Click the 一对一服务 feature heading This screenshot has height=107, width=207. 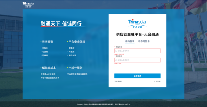(75, 68)
